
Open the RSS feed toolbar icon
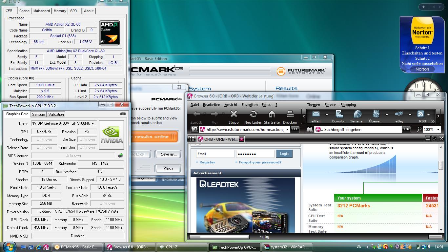420,114
